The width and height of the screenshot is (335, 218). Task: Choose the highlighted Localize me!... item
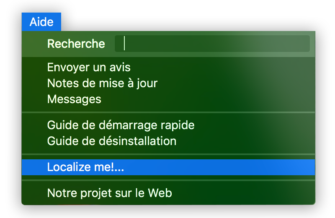[x=85, y=167]
